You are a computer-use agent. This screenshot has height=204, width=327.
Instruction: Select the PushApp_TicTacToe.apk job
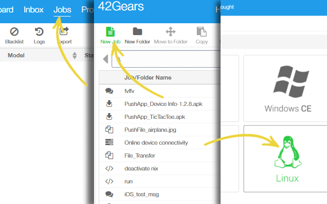[x=160, y=117]
